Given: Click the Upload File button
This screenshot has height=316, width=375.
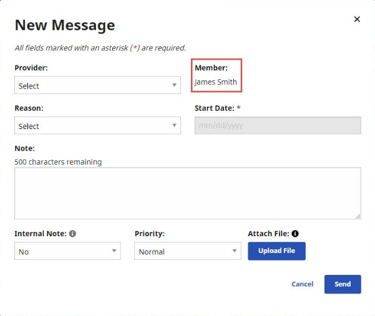Looking at the screenshot, I should pos(276,251).
